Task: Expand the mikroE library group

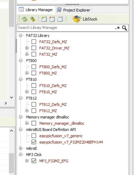Action: click(21, 148)
